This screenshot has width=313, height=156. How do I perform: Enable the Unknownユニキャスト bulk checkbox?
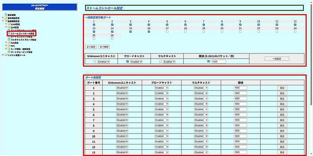pos(95,62)
